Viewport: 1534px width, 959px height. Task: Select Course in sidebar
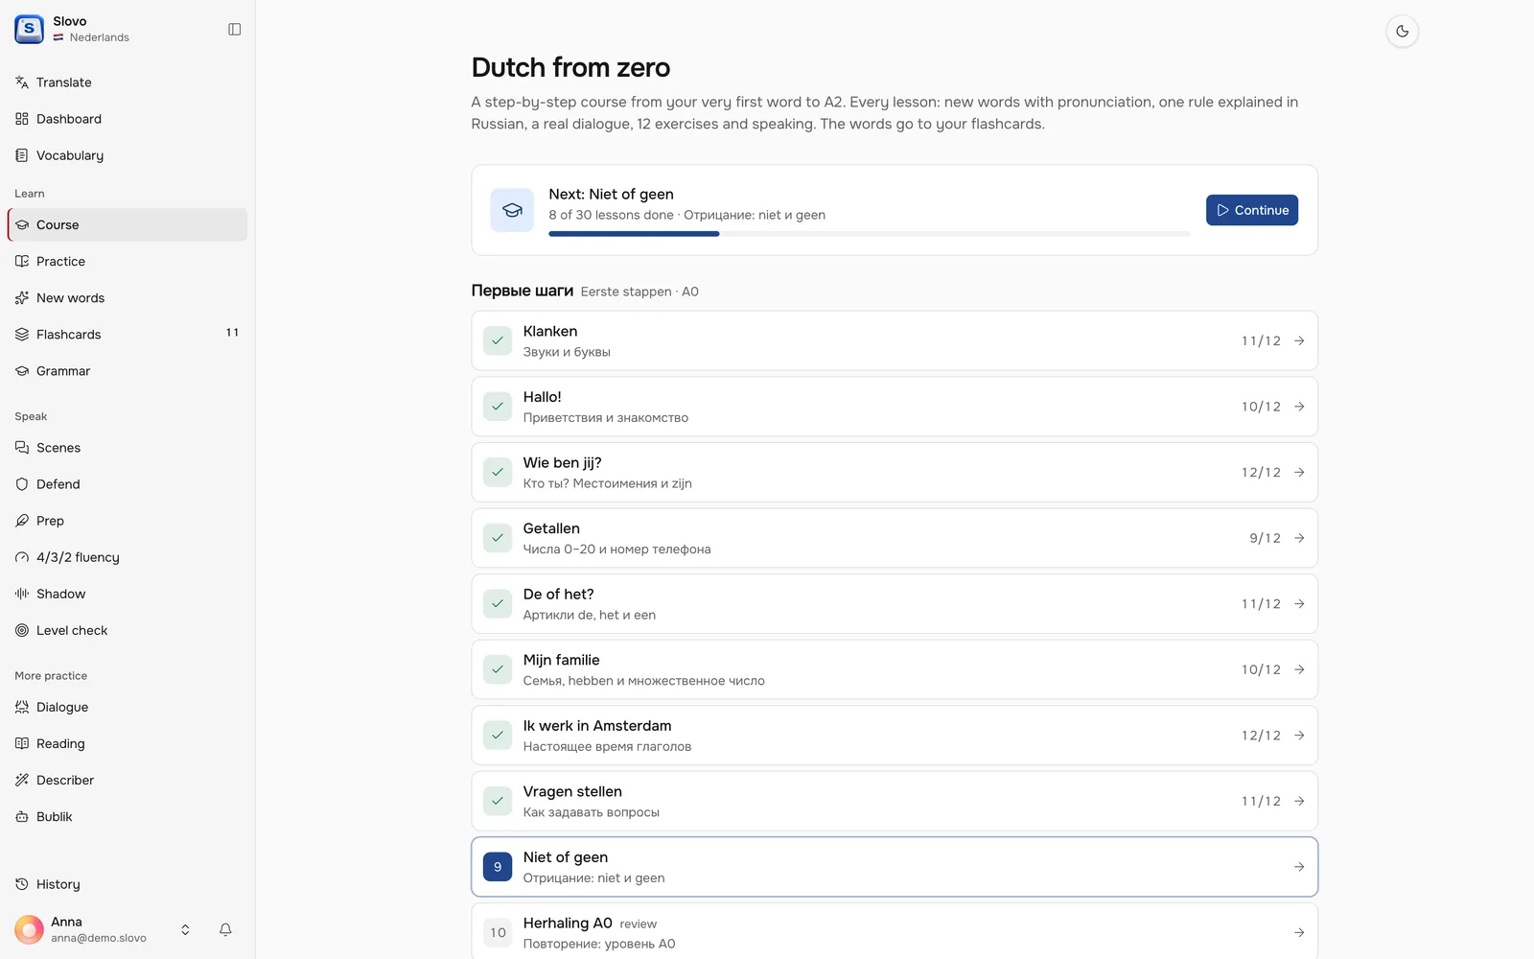(128, 224)
